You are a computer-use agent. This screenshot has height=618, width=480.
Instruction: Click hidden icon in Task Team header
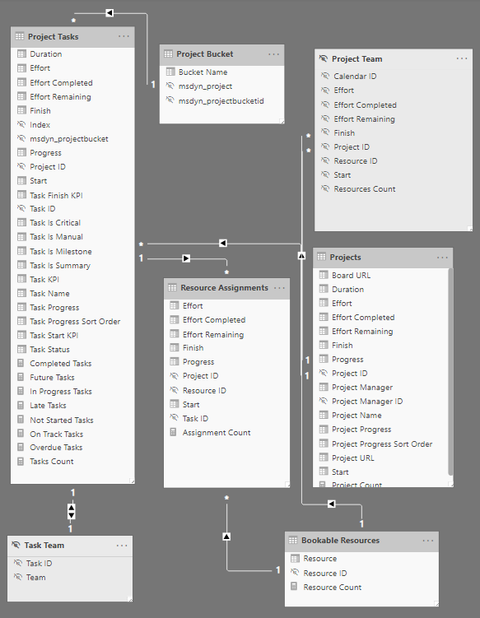click(16, 545)
